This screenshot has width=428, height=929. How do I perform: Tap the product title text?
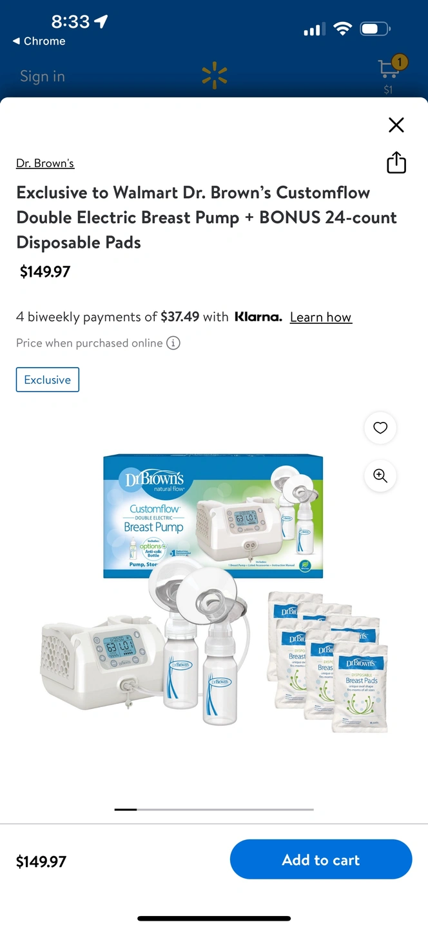click(207, 217)
